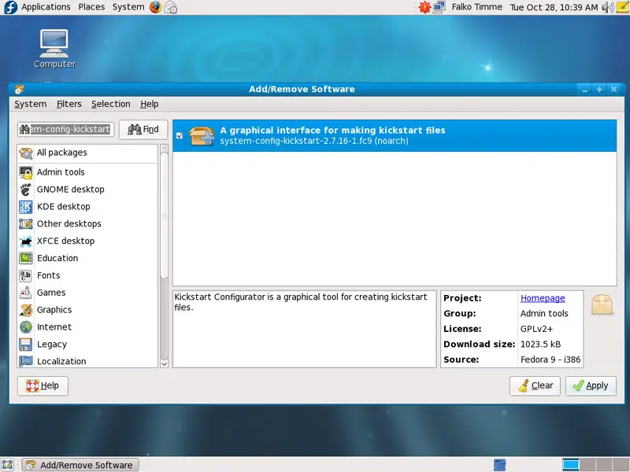Launch Firefox from the top panel
This screenshot has height=472, width=630.
[155, 7]
